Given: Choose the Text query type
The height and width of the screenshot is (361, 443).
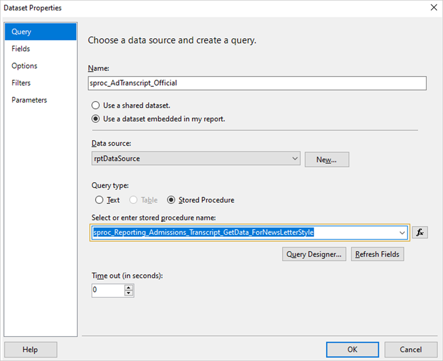Looking at the screenshot, I should (x=99, y=200).
